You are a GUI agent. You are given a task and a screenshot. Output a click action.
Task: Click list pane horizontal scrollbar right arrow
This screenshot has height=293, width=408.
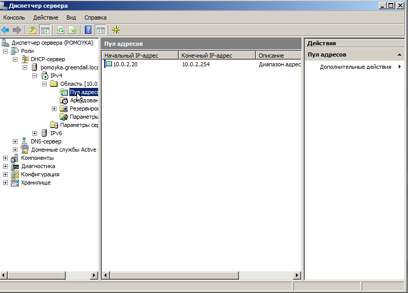coord(297,276)
